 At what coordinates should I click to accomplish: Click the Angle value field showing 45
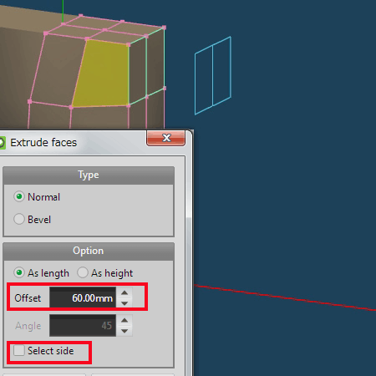[83, 326]
